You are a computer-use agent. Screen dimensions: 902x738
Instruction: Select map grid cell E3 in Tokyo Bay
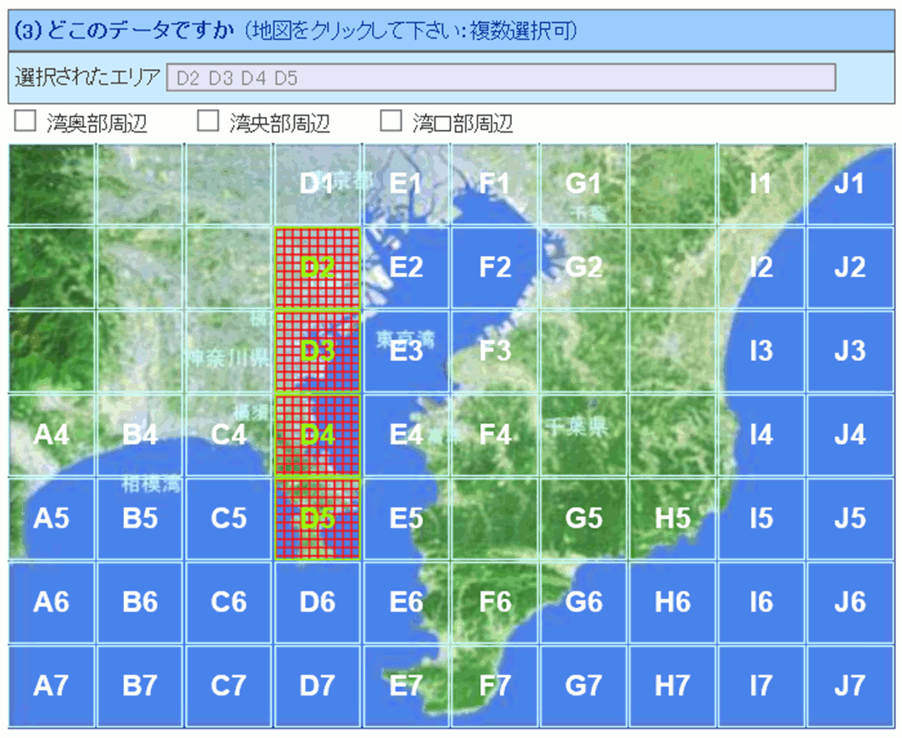coord(406,352)
